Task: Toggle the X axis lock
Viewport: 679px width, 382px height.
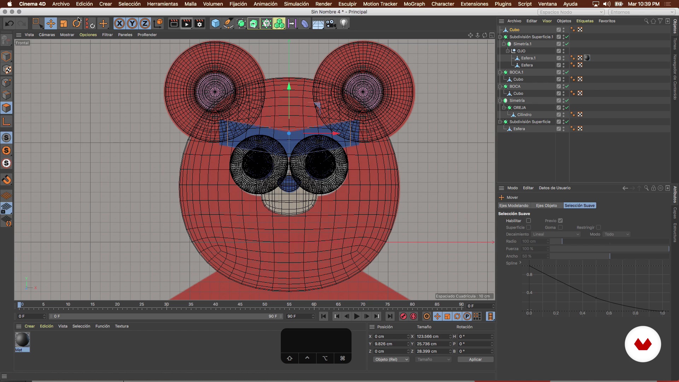Action: tap(120, 24)
